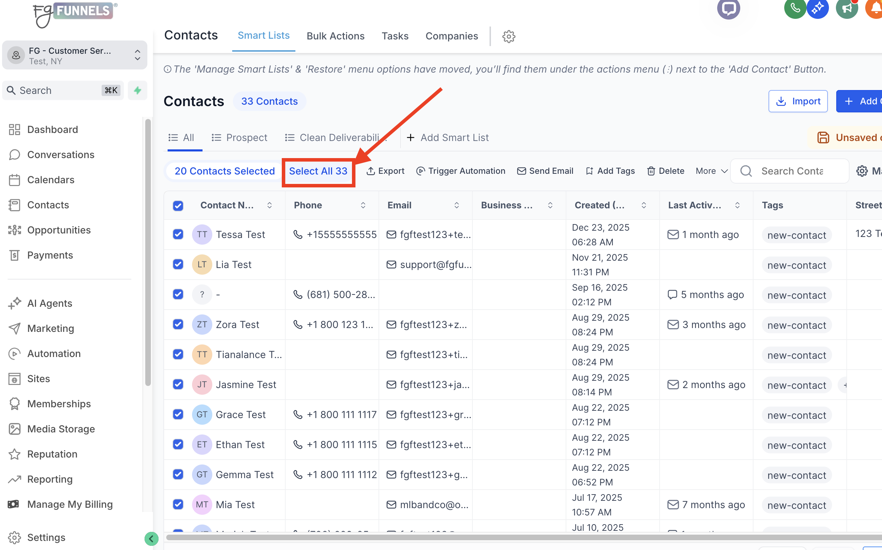Click the Import button
Viewport: 882px width, 550px height.
coord(798,101)
